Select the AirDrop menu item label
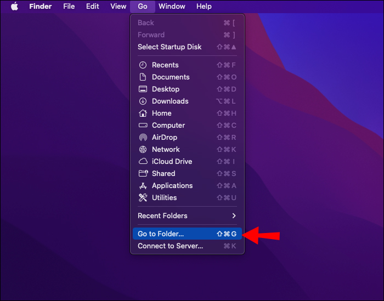 pyautogui.click(x=165, y=137)
